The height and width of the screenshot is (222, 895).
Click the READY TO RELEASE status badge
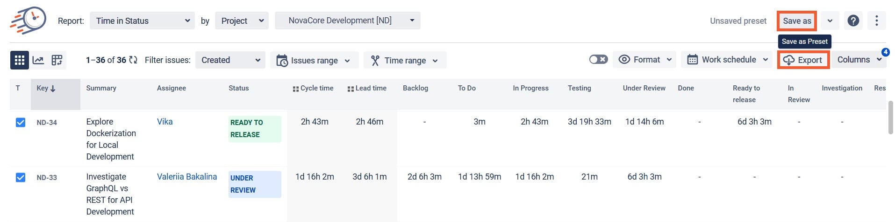[255, 129]
